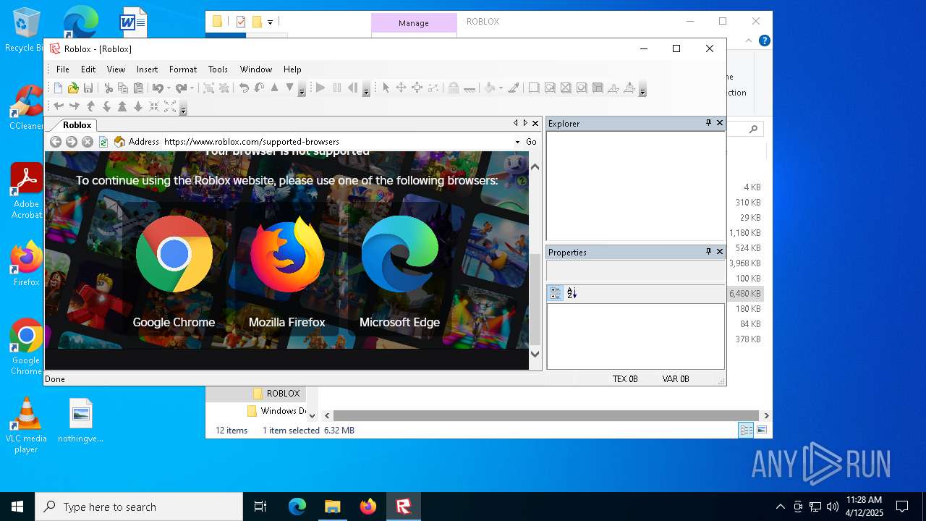Click the Paste clipboard icon
The image size is (926, 521).
[x=138, y=88]
